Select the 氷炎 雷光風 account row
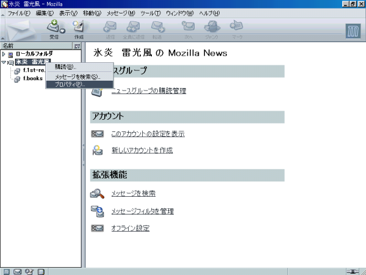Screen dimensions: 366x275 41,62
